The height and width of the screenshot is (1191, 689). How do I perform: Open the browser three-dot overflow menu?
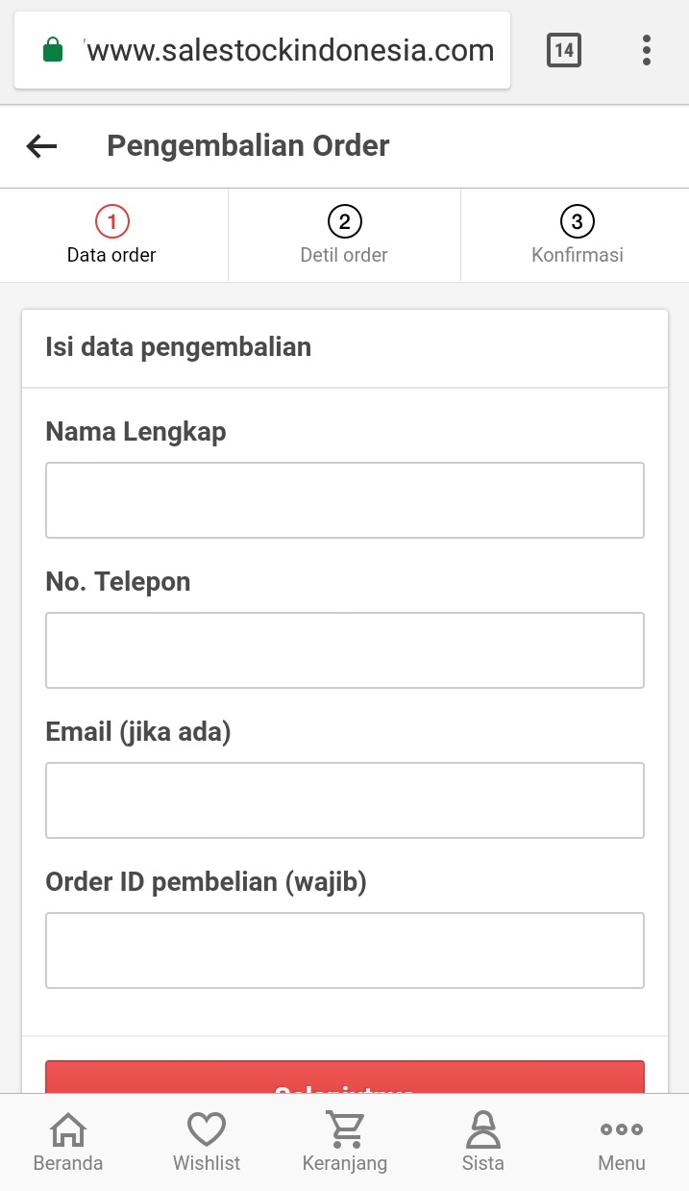pyautogui.click(x=647, y=50)
